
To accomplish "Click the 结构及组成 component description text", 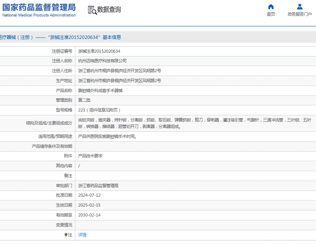I will [195, 123].
